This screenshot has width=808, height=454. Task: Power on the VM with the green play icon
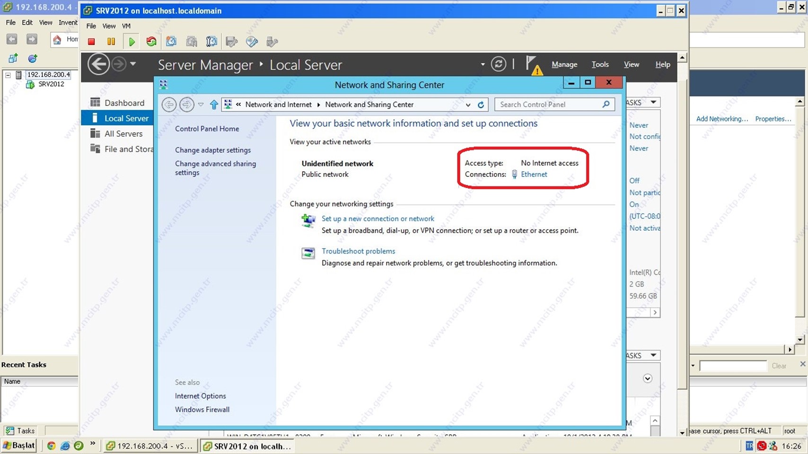pyautogui.click(x=132, y=42)
